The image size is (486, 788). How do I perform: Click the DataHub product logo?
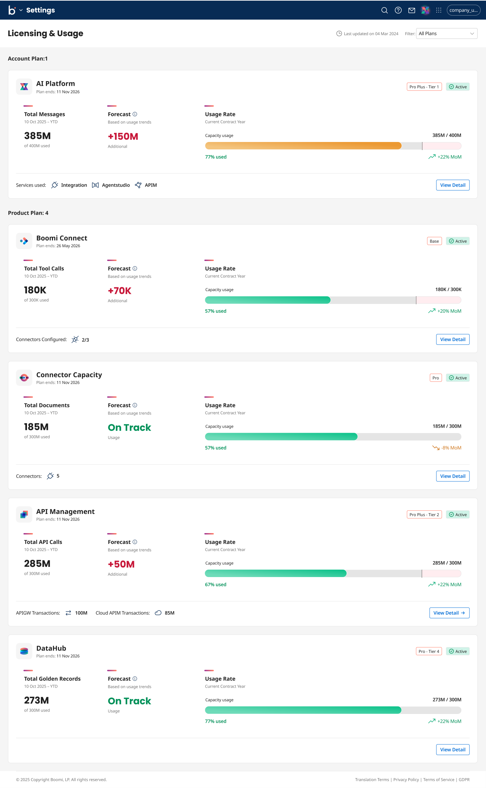tap(24, 651)
